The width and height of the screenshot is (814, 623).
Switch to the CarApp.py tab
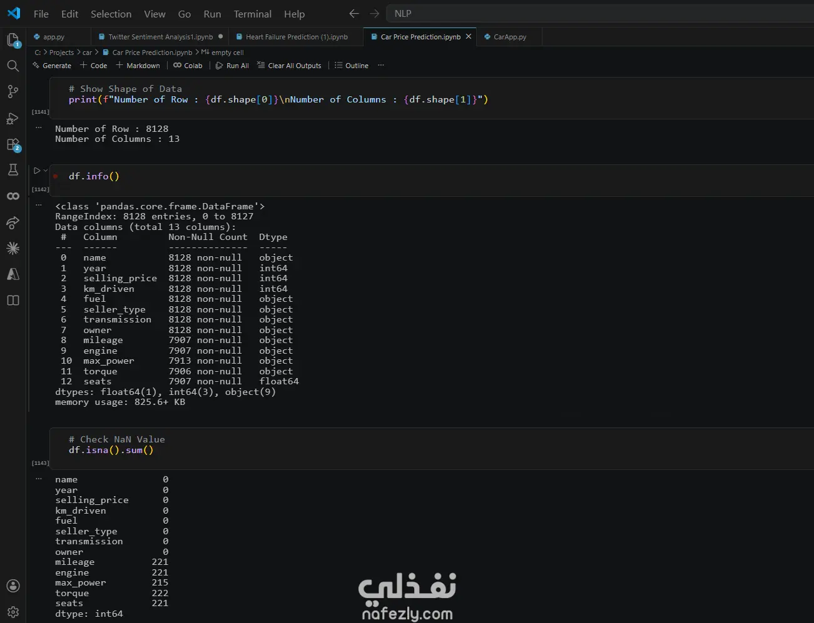coord(509,37)
